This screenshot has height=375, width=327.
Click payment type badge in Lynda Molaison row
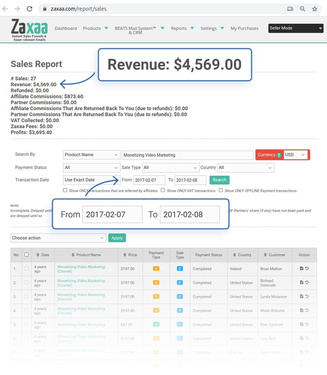coord(156,297)
